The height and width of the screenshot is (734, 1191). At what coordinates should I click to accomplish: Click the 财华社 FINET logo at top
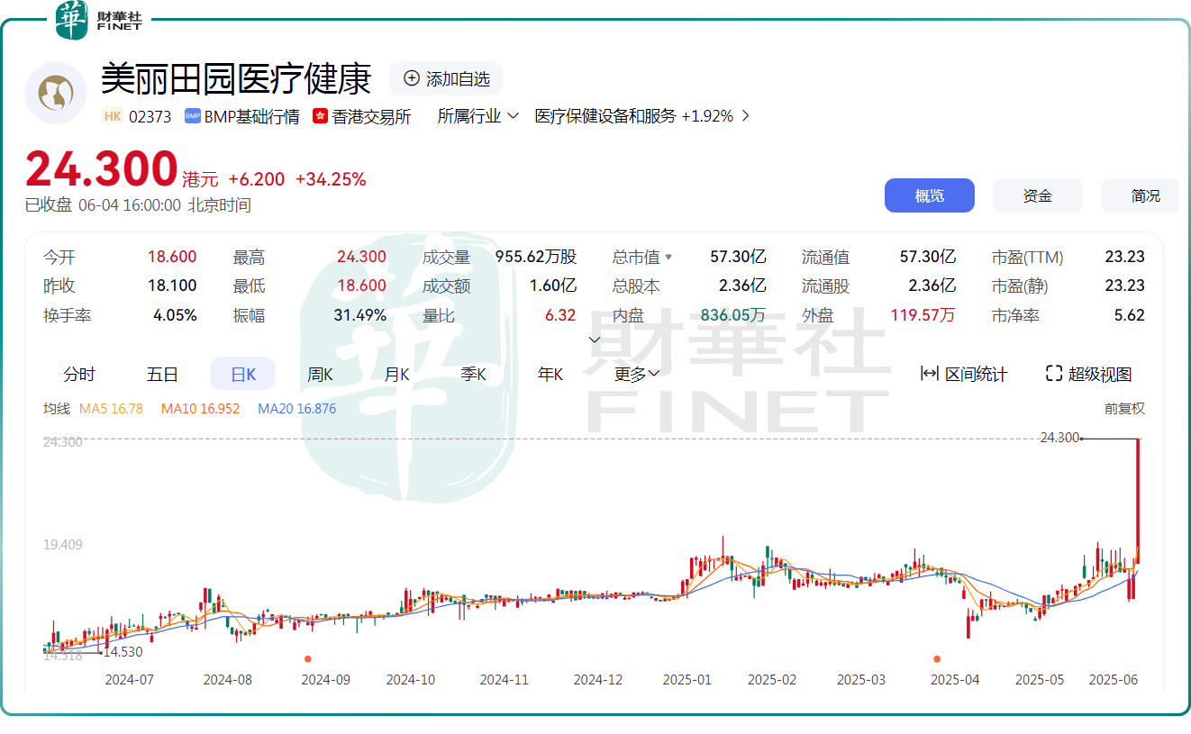(x=98, y=20)
